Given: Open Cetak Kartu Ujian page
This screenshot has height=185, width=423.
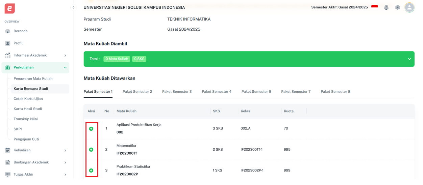Looking at the screenshot, I should (28, 99).
